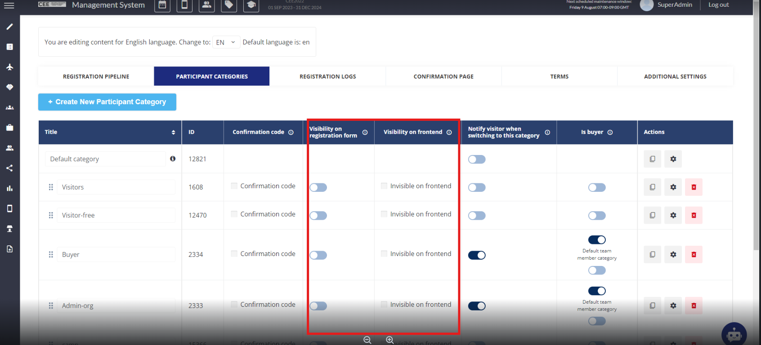Open bar chart statistics in sidebar

click(x=9, y=188)
